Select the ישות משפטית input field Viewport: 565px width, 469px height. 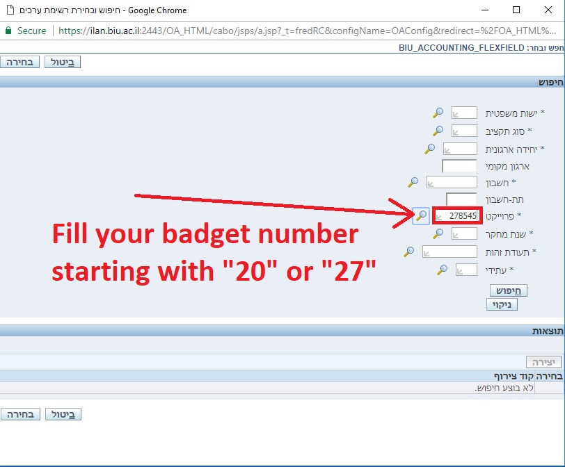(464, 113)
